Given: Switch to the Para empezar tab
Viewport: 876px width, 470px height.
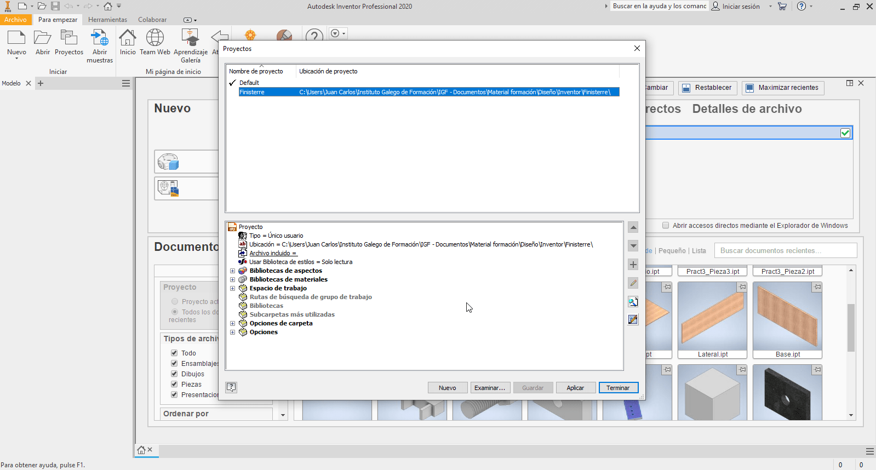Looking at the screenshot, I should [58, 20].
